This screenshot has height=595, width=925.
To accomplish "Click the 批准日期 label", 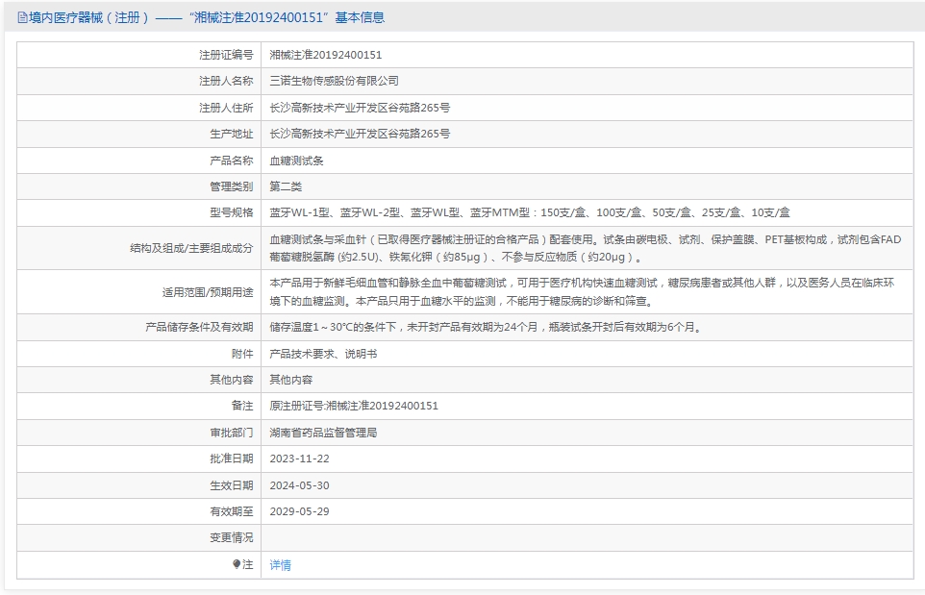I will [x=231, y=459].
